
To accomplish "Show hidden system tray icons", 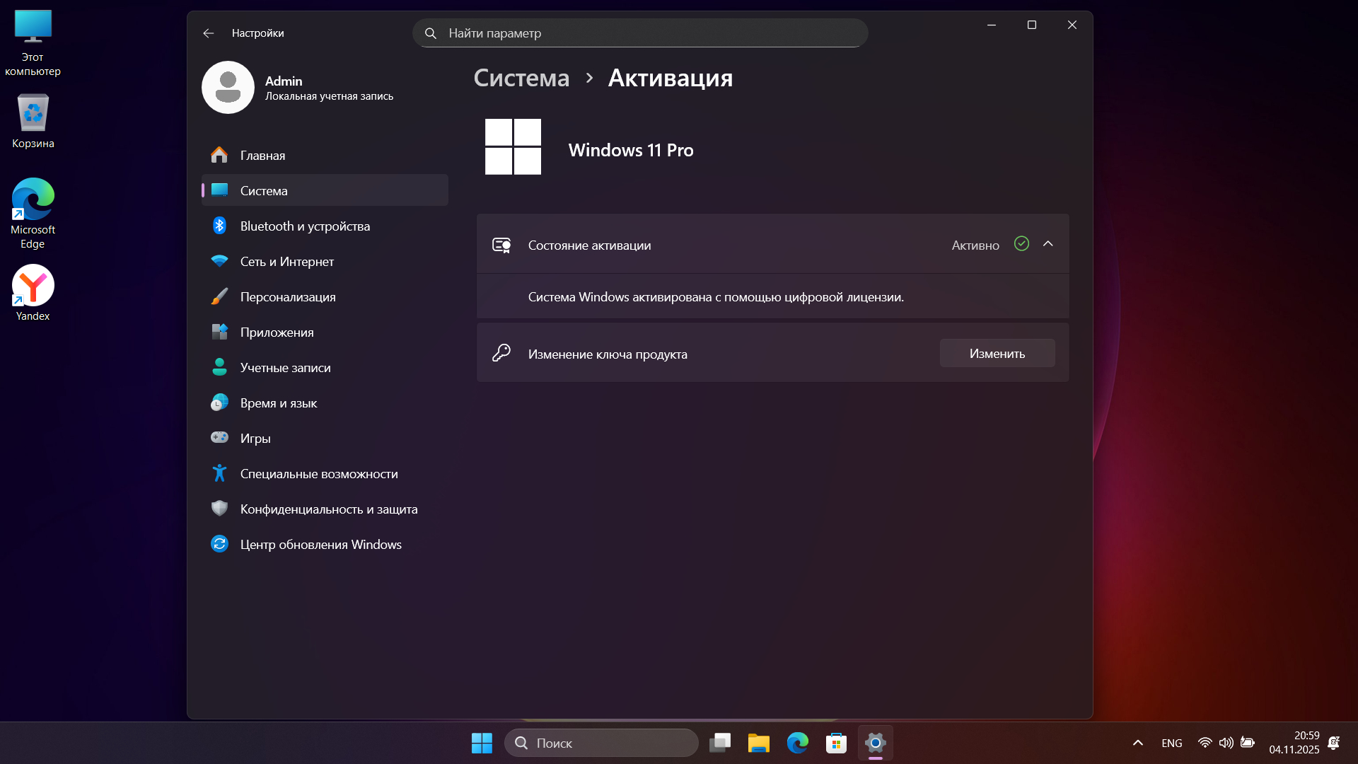I will 1137,743.
